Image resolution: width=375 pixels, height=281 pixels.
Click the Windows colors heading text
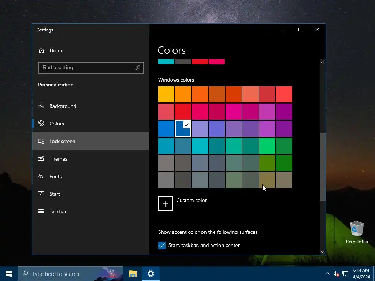pos(176,80)
